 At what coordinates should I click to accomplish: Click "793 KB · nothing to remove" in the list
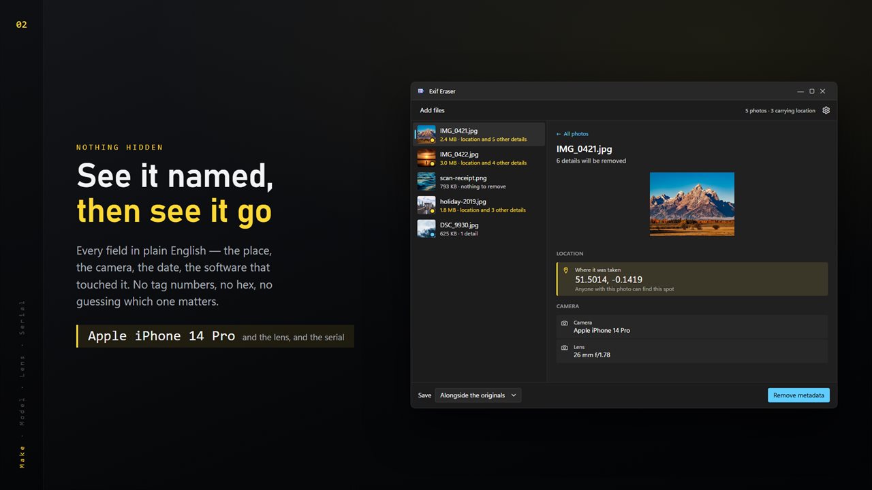coord(473,186)
